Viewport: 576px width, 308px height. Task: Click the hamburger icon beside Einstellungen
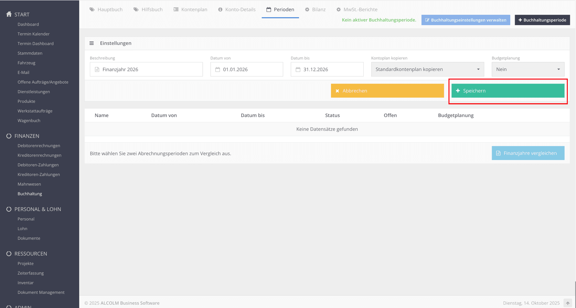[92, 43]
